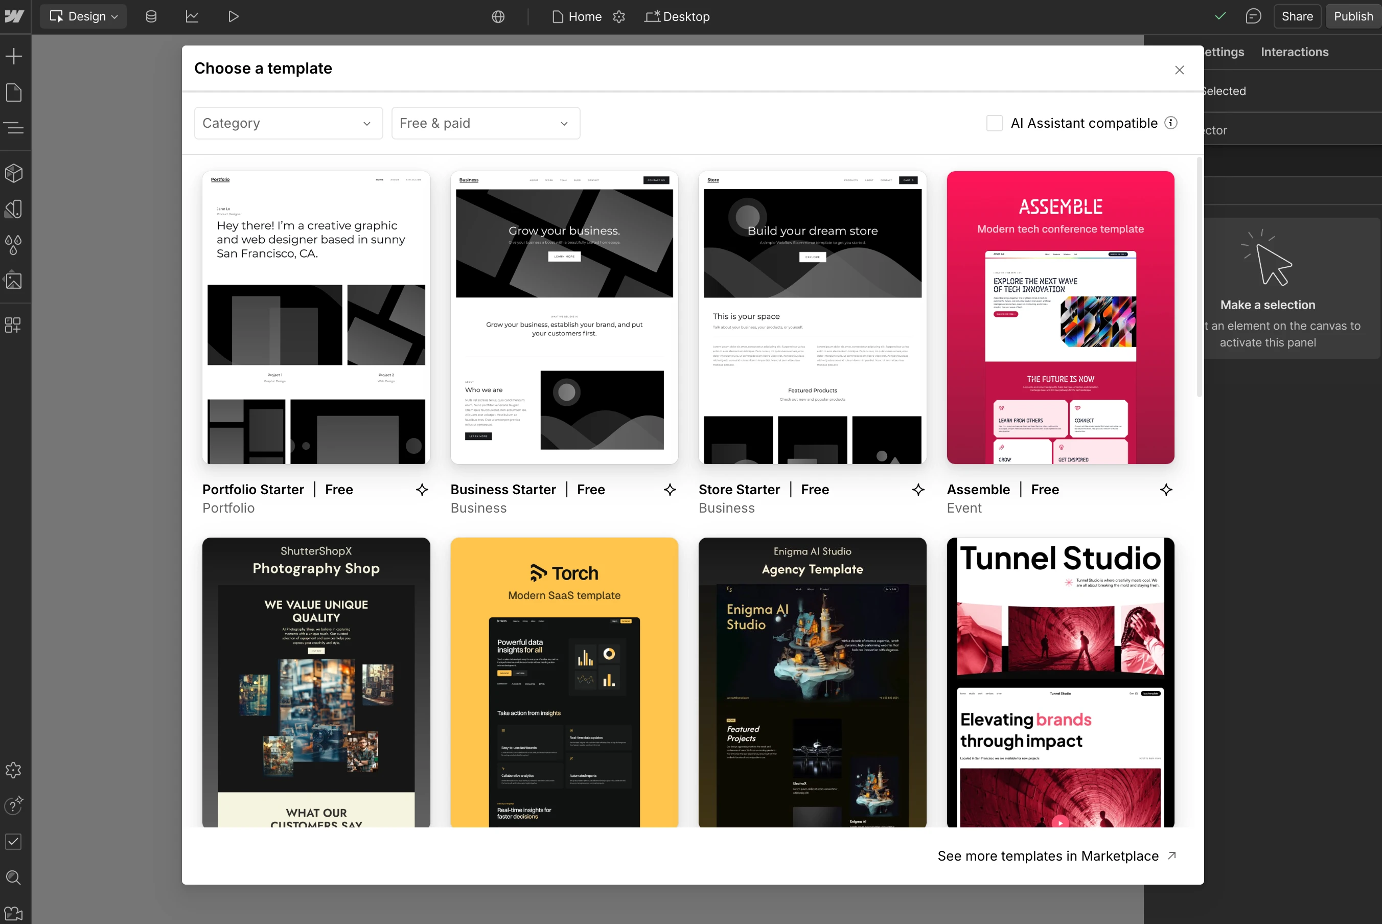The image size is (1382, 924).
Task: Open the Style selectors droplets icon
Action: 14,245
